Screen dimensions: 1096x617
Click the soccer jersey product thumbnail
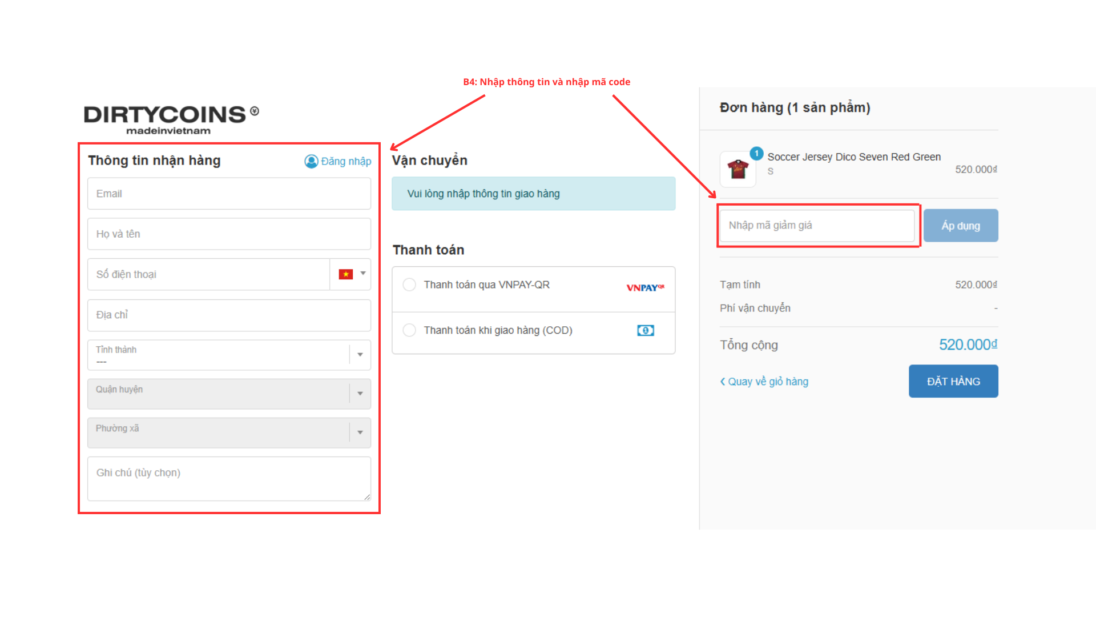[x=738, y=170]
